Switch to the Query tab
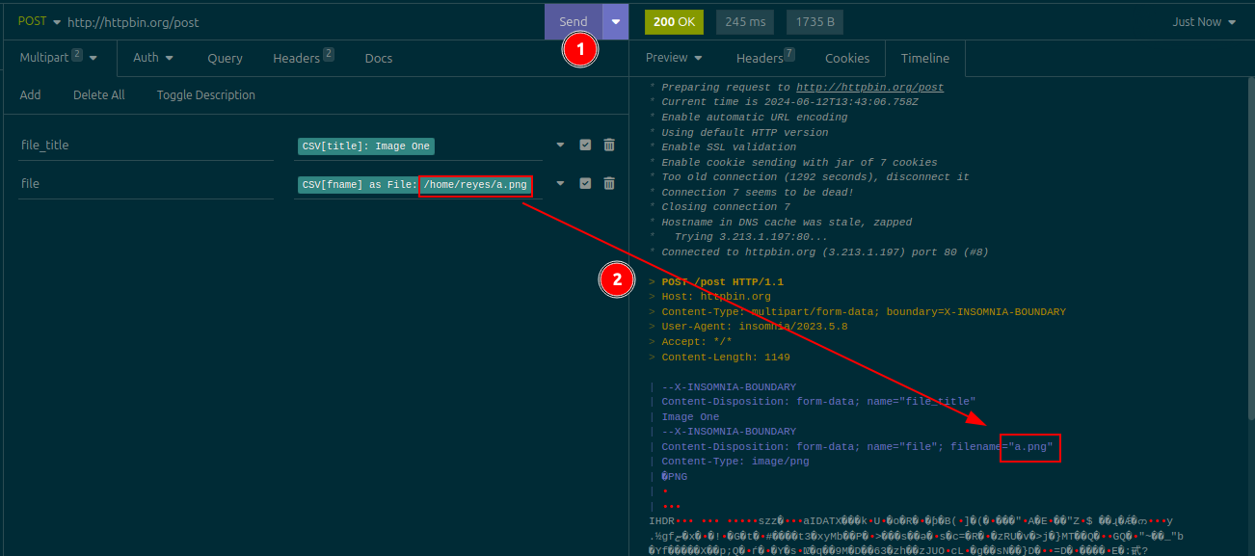Screen dimensions: 1255x556 225,58
